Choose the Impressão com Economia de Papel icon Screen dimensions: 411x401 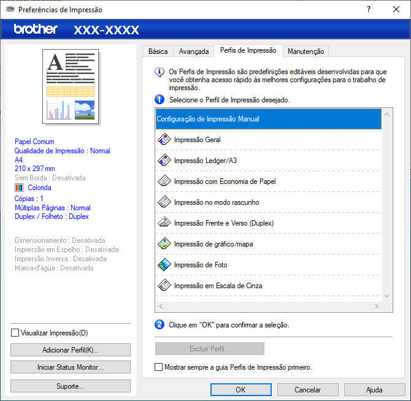(x=164, y=181)
